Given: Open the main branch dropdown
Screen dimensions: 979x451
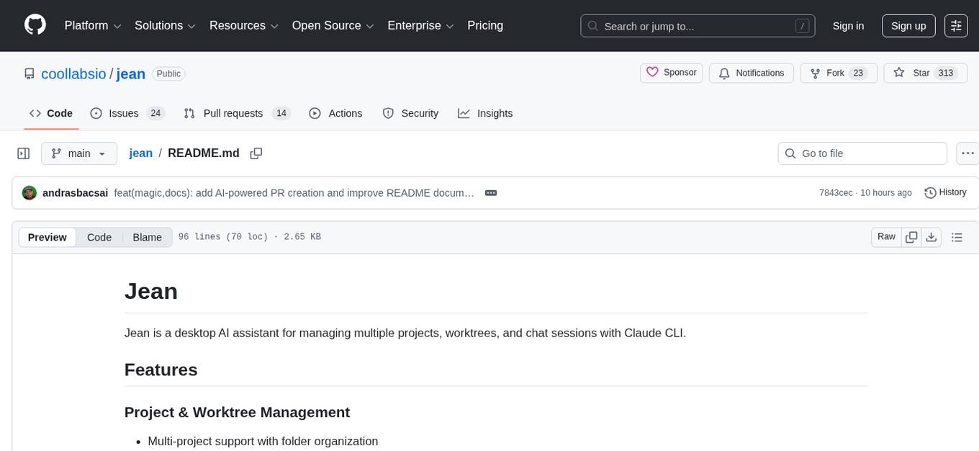Looking at the screenshot, I should pyautogui.click(x=78, y=153).
